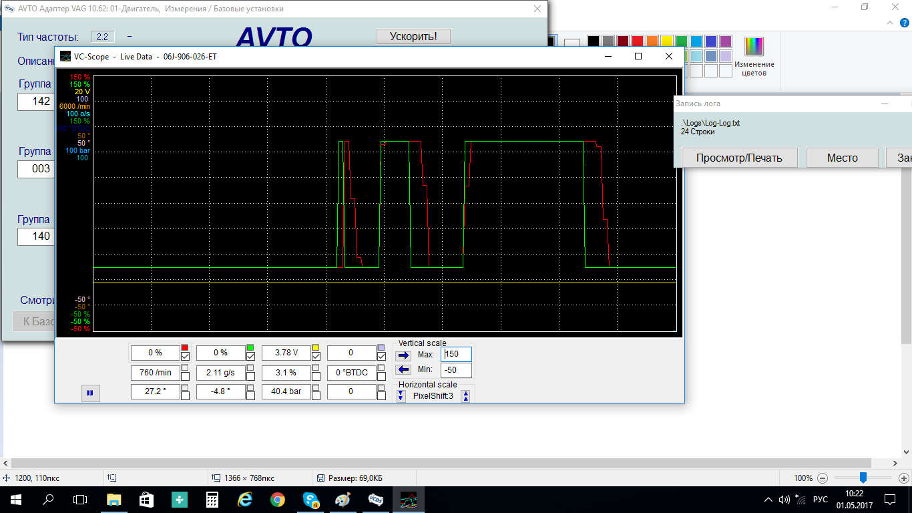Click the Просмотр/Печать button
The image size is (912, 513).
738,158
